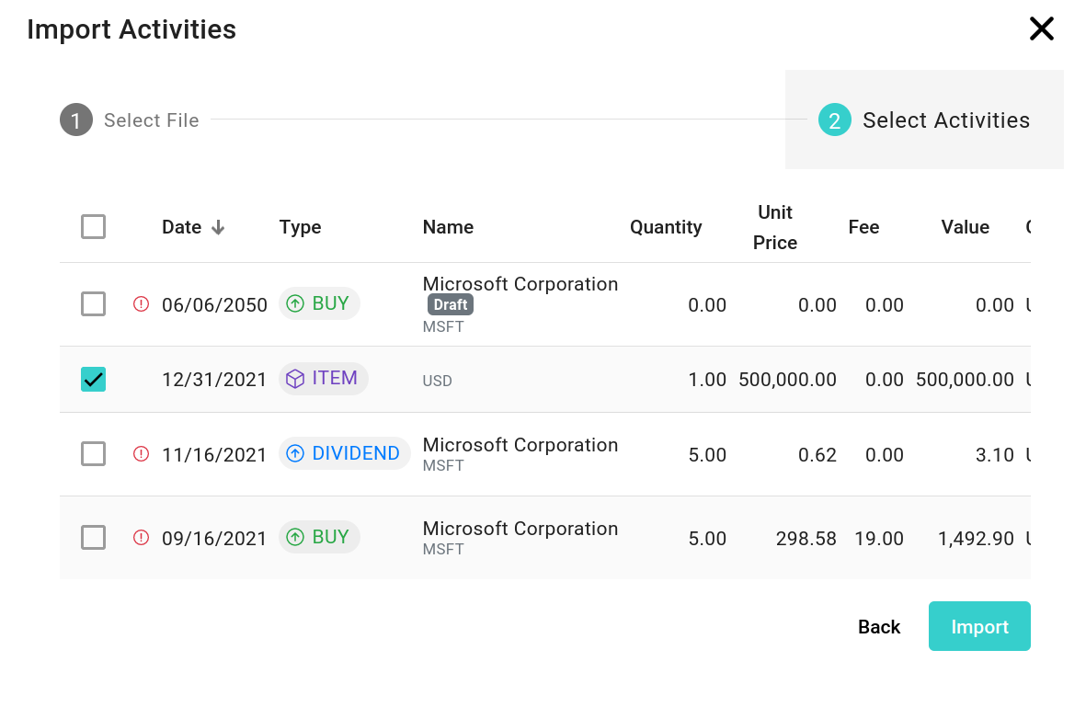
Task: Click the step 1 circle icon
Action: pyautogui.click(x=75, y=120)
